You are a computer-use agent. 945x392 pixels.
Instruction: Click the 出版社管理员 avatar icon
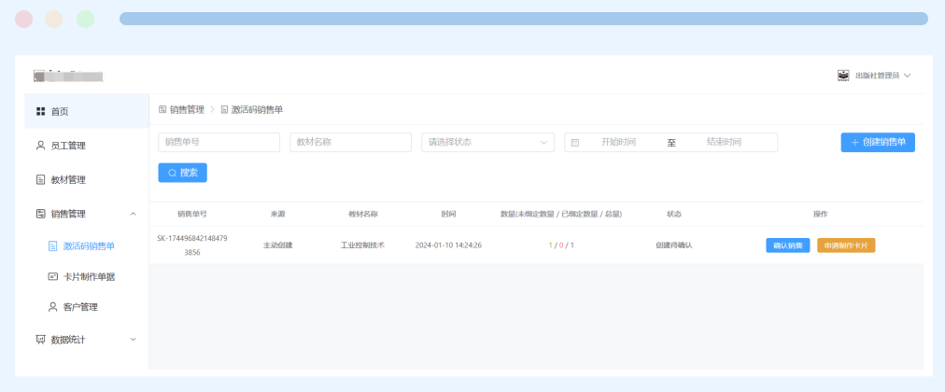843,76
